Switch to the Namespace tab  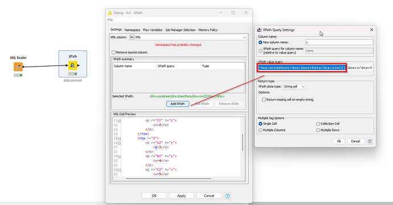click(132, 30)
